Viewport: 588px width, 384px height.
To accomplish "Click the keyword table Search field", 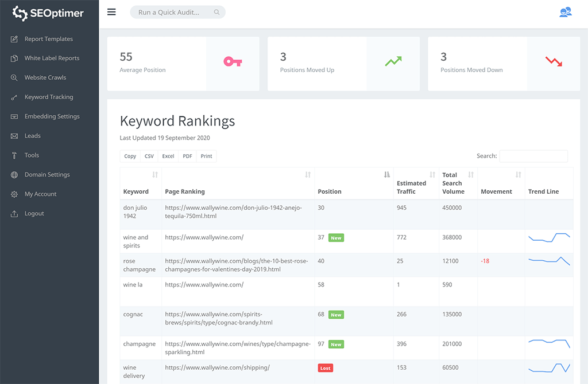I will (x=533, y=156).
